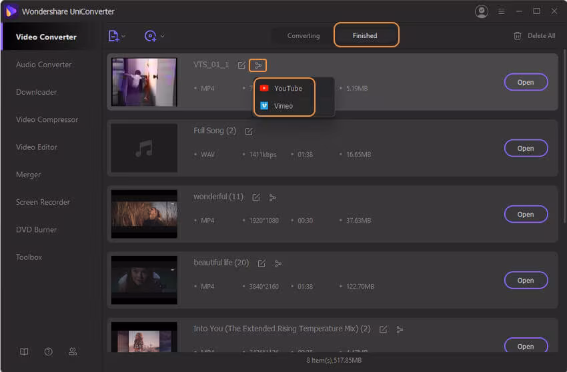Click the wonderful (11) title
This screenshot has width=567, height=372.
coord(218,197)
